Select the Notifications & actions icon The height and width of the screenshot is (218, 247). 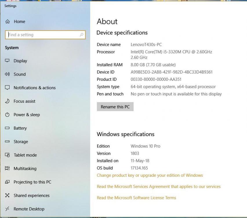(8, 88)
